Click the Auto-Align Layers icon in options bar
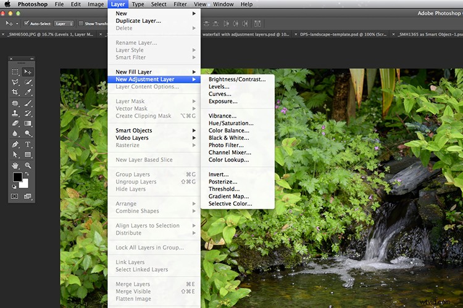 coord(257,23)
